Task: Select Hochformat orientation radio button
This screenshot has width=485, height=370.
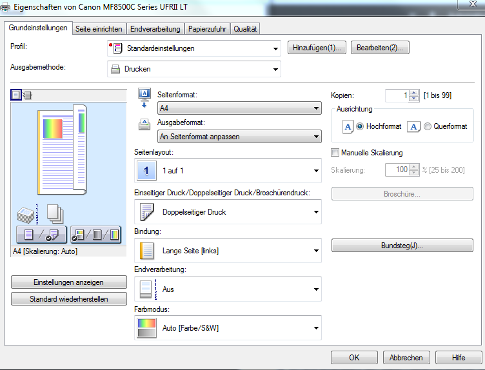Action: (x=360, y=126)
